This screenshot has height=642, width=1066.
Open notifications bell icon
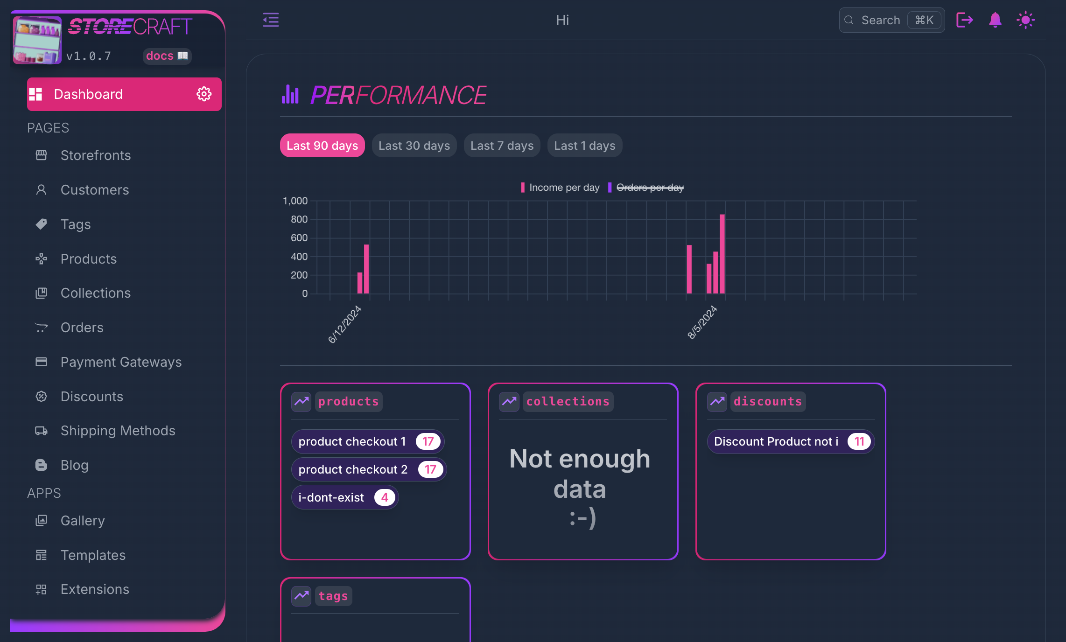995,20
